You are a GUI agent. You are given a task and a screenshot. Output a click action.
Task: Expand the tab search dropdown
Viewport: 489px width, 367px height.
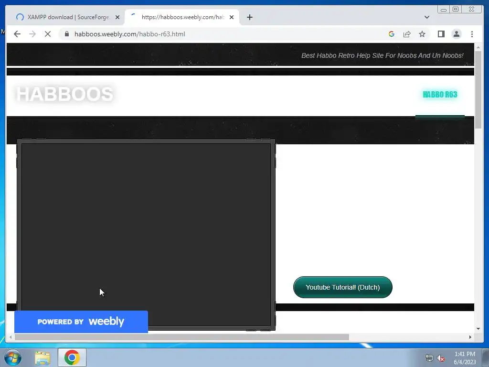coord(426,17)
